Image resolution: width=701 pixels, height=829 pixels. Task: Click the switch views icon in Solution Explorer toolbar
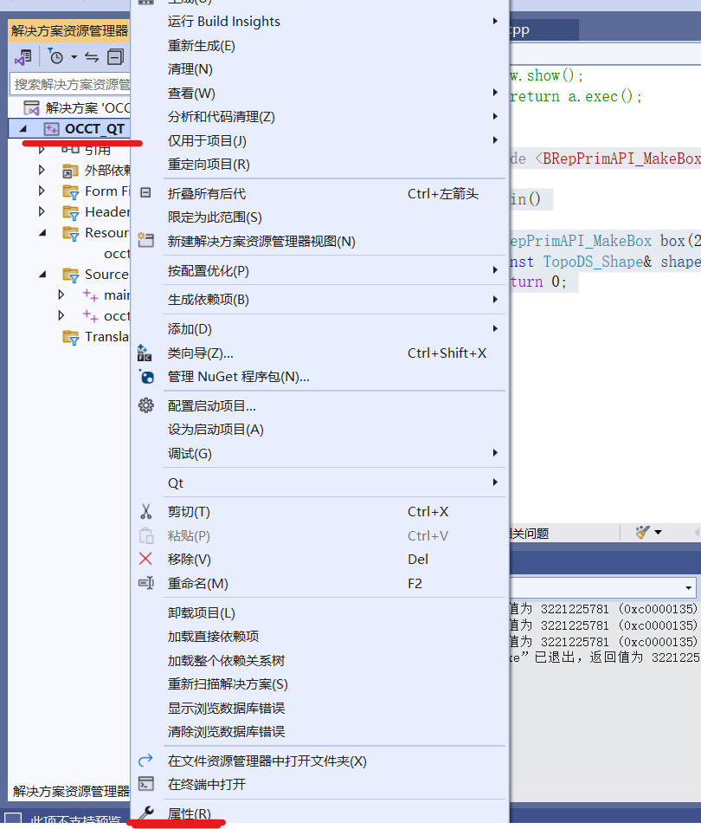tap(23, 57)
